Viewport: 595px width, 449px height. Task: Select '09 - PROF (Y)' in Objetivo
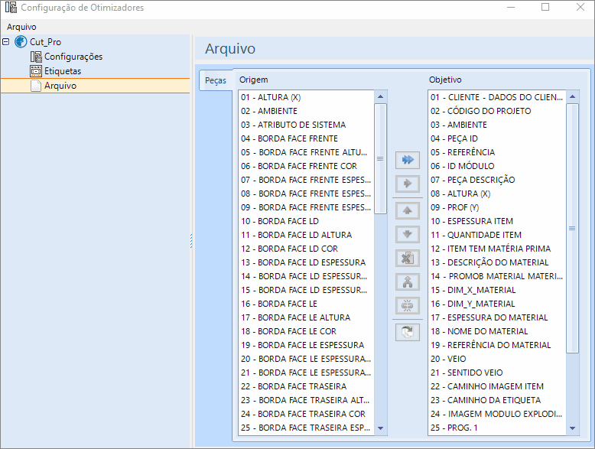(x=497, y=207)
